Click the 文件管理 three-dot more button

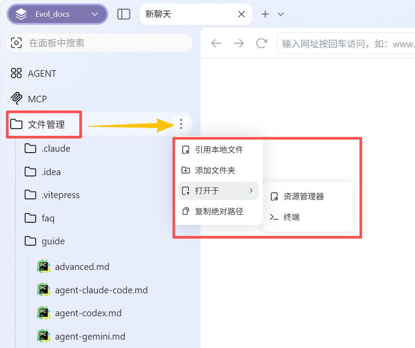point(181,124)
